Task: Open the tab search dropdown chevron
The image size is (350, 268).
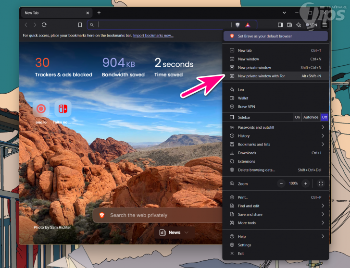Action: [284, 12]
